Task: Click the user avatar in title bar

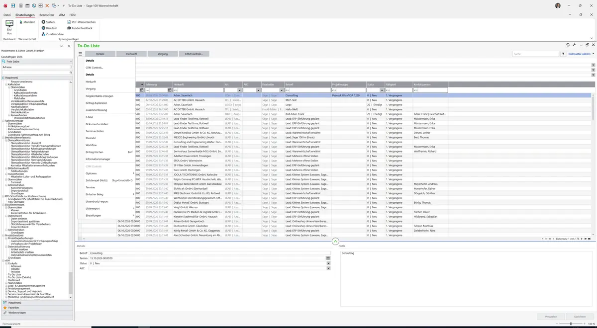Action: (558, 5)
